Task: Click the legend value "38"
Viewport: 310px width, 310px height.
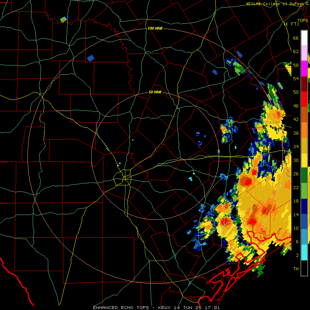Action: [x=296, y=133]
